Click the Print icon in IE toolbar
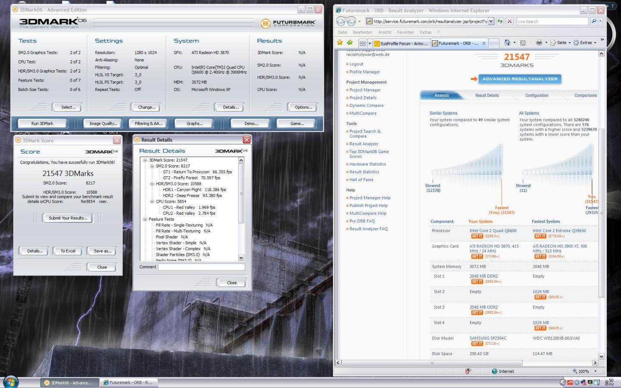Viewport: 621px width, 388px height. 539,43
